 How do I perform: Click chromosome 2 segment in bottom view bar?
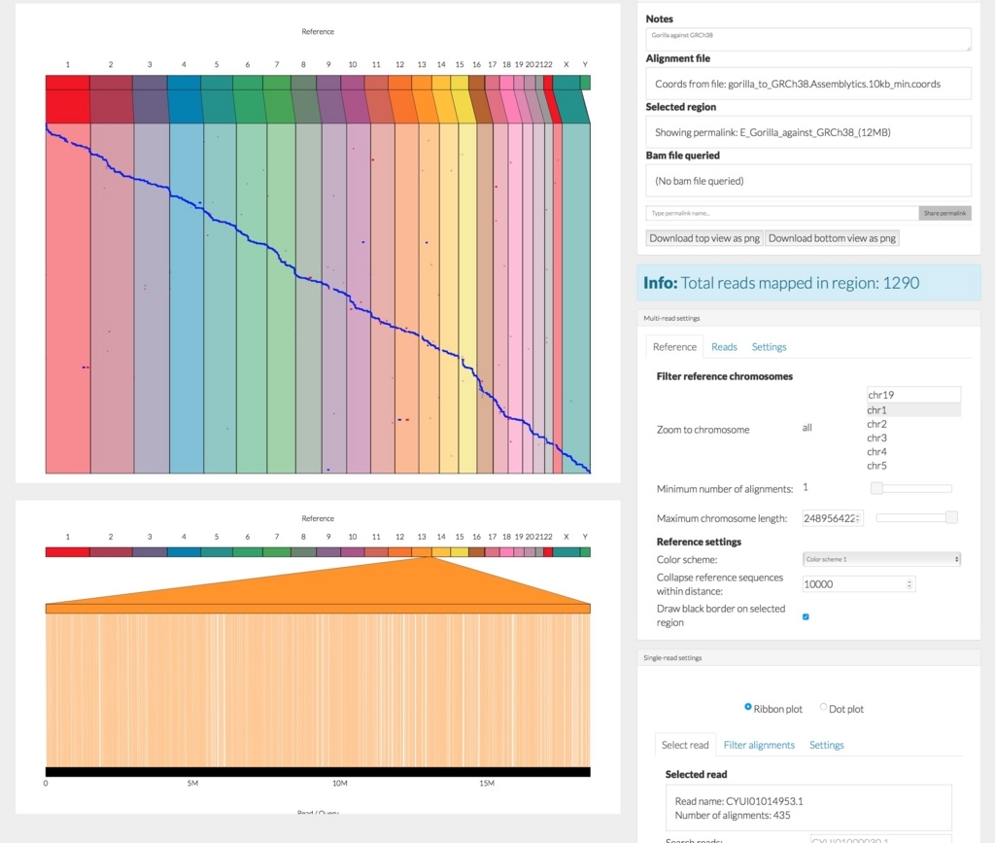point(111,552)
